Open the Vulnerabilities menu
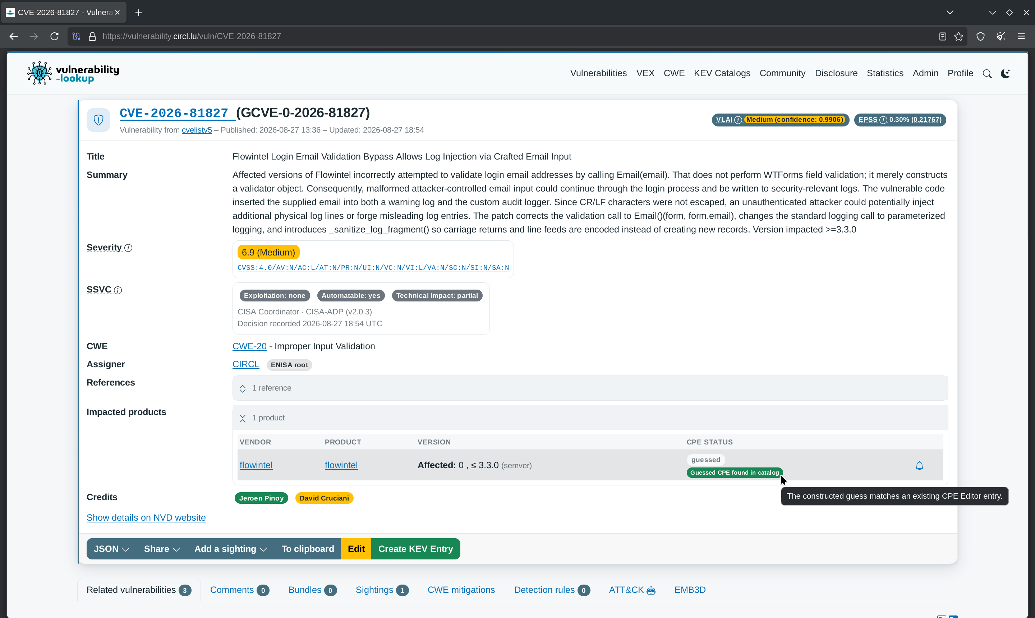Screen dimensions: 1035x618 (x=598, y=73)
